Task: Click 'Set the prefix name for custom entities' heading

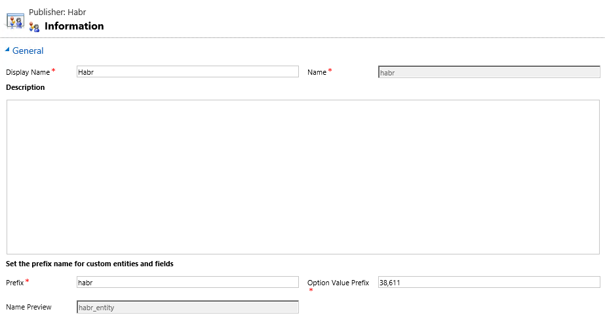Action: [x=90, y=264]
